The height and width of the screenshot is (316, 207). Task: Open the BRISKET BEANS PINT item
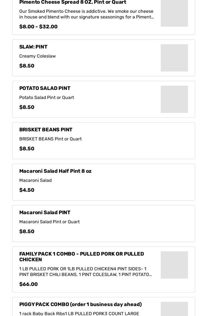[x=46, y=130]
